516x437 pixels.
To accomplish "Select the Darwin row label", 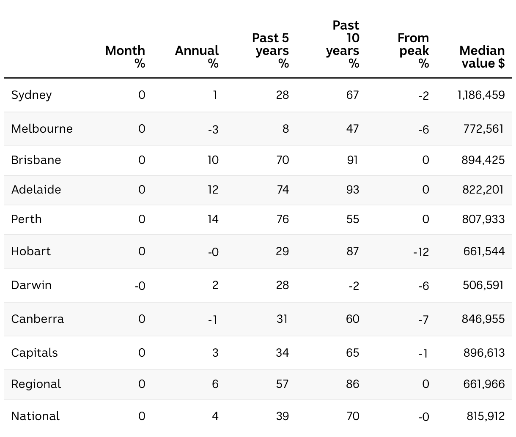I will pyautogui.click(x=31, y=285).
